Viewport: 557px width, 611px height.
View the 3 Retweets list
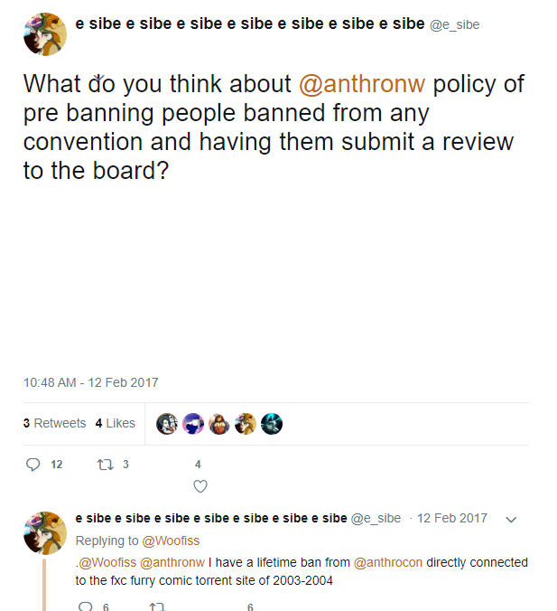point(54,423)
